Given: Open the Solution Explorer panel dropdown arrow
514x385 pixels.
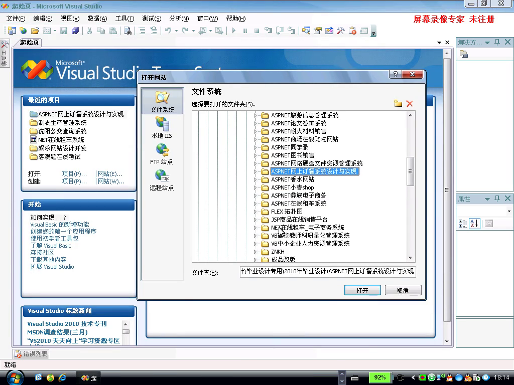Looking at the screenshot, I should pyautogui.click(x=487, y=43).
